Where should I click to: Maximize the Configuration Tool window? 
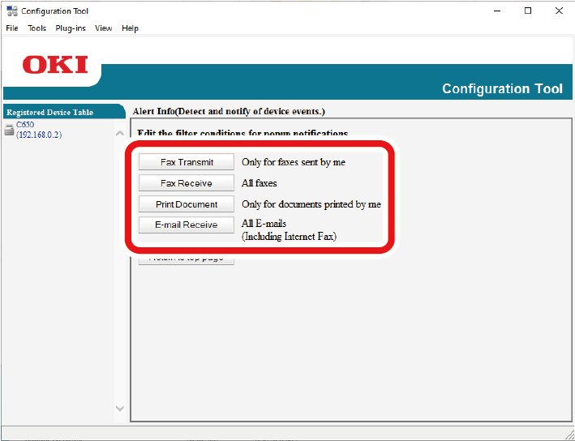click(x=528, y=11)
